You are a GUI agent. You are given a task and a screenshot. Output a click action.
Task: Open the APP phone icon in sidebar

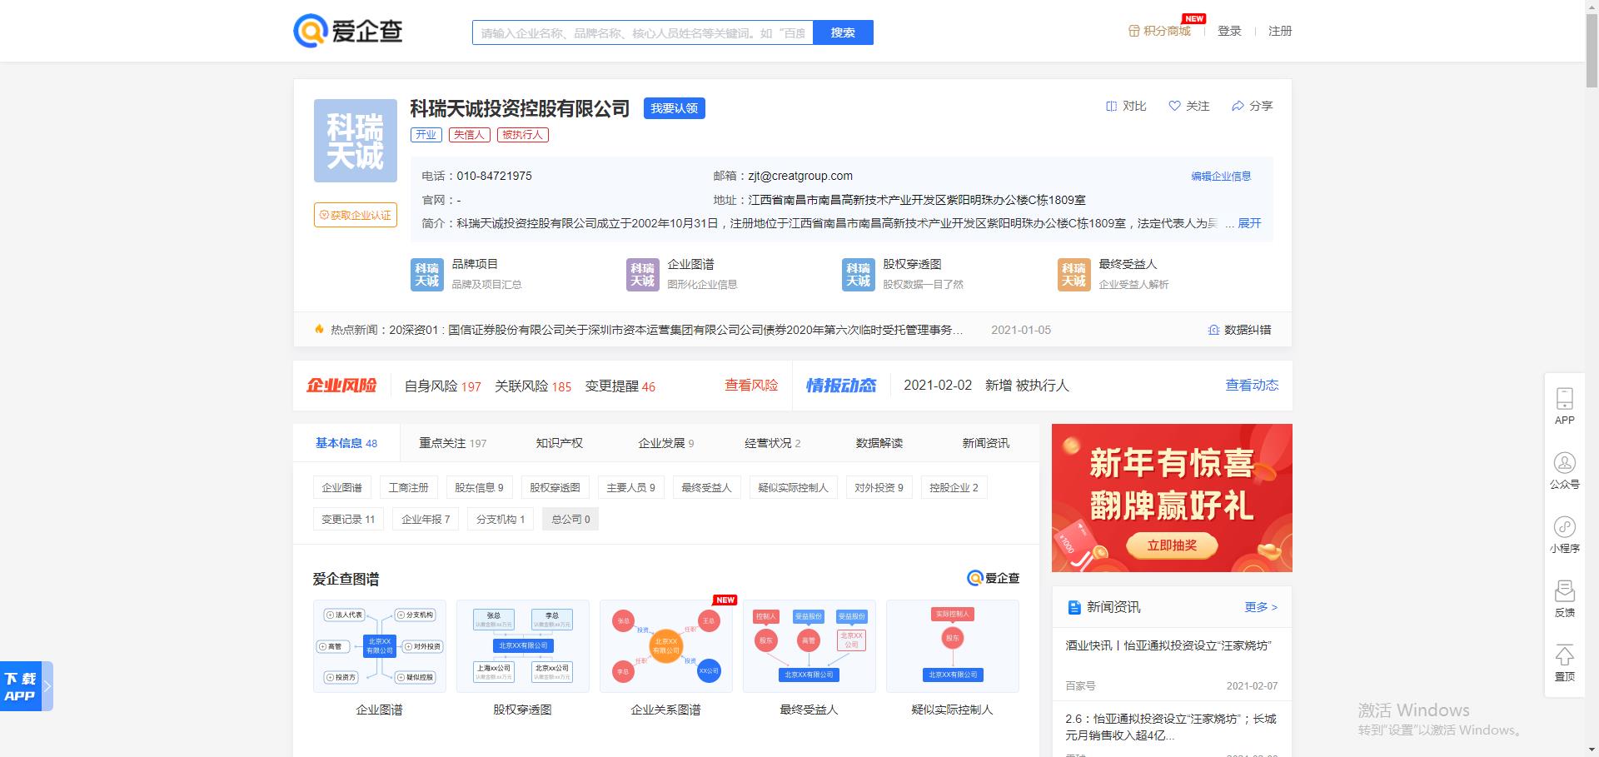point(1564,398)
